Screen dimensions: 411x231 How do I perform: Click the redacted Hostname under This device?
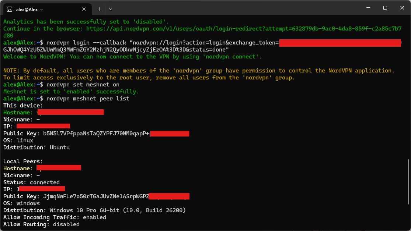70,112
